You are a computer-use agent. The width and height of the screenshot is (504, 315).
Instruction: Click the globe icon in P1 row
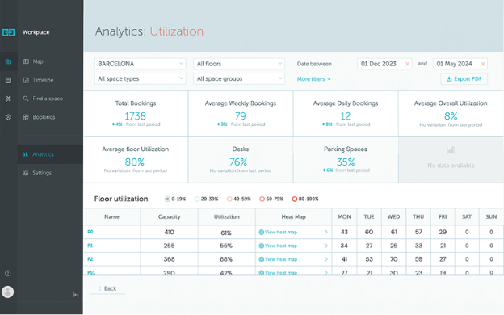(x=262, y=246)
